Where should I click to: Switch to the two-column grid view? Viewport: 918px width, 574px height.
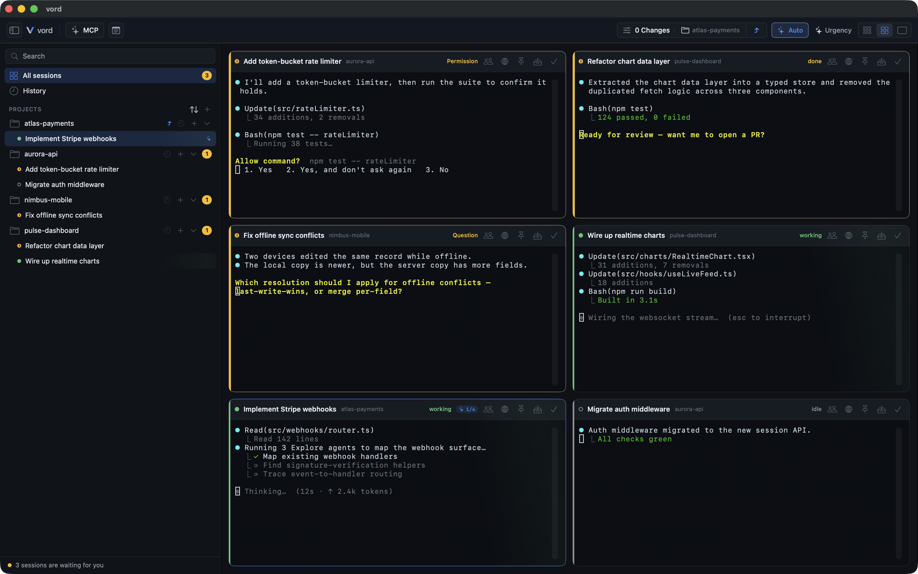pos(884,30)
